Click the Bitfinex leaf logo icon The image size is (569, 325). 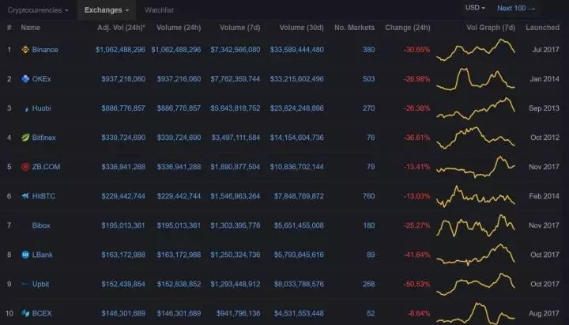point(25,138)
